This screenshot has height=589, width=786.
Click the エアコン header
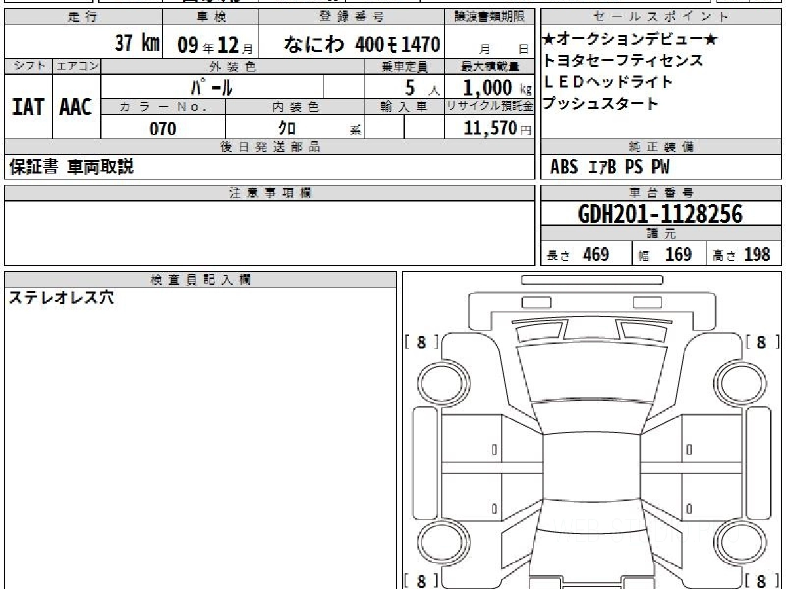pyautogui.click(x=77, y=66)
